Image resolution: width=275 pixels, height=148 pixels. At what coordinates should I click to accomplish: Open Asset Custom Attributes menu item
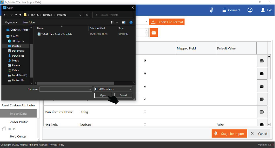pos(18,105)
